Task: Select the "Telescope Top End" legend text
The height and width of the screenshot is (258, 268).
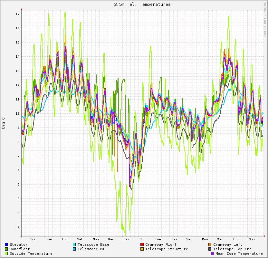Action: (232, 249)
